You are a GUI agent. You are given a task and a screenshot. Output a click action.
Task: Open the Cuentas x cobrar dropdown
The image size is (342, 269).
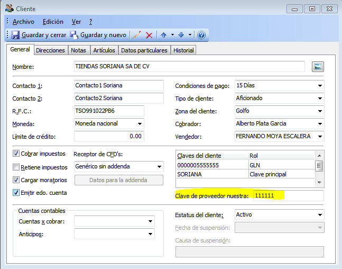click(150, 221)
